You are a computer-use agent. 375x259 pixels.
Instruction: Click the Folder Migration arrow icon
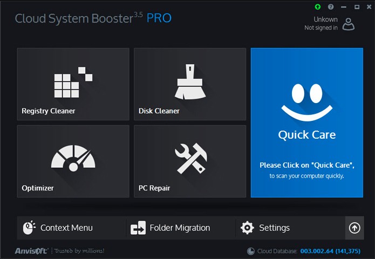[138, 228]
